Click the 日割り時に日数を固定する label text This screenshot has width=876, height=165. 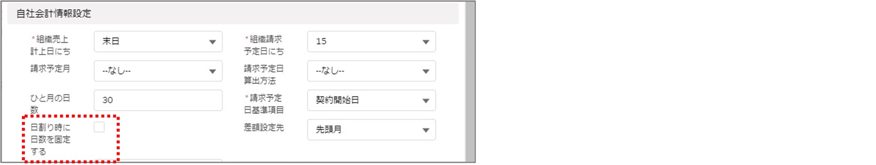pos(50,139)
